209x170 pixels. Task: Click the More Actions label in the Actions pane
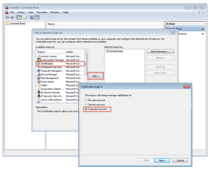[182, 34]
